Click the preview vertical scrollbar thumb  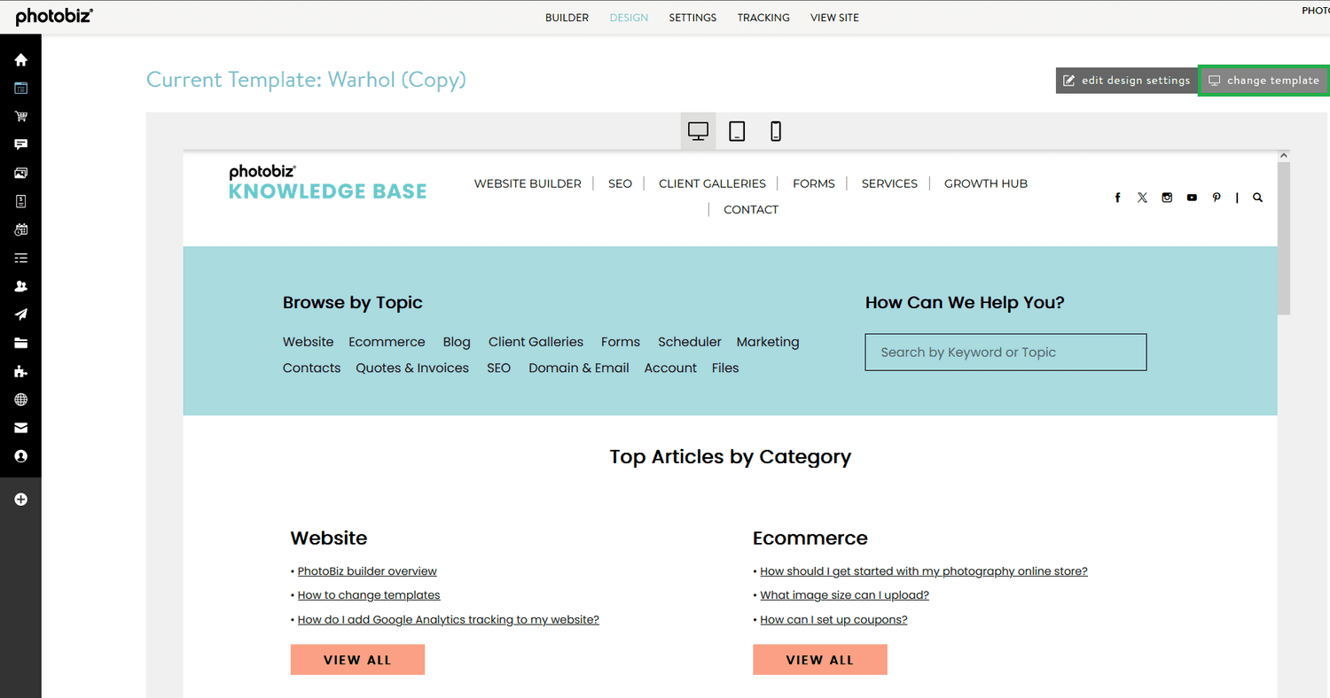(x=1284, y=237)
